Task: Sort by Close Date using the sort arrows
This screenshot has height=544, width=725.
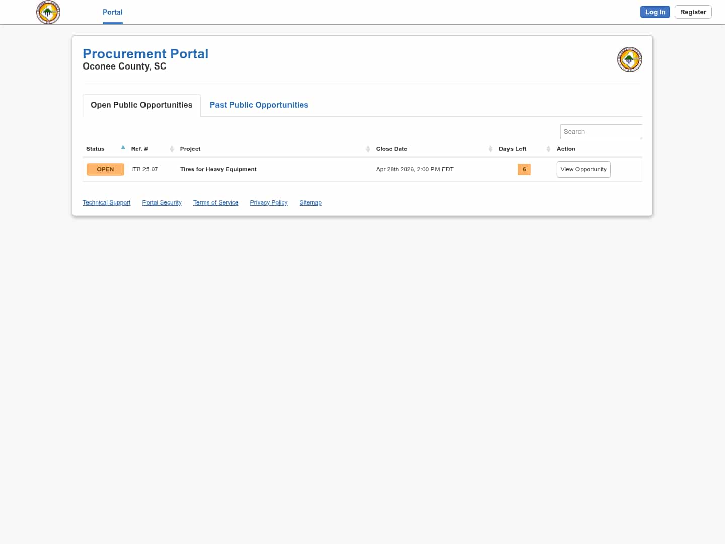Action: pyautogui.click(x=491, y=149)
